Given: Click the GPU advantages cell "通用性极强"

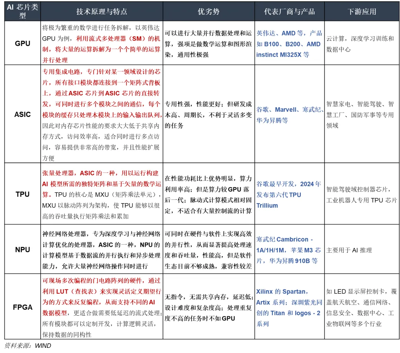Looking at the screenshot, I should [x=209, y=43].
